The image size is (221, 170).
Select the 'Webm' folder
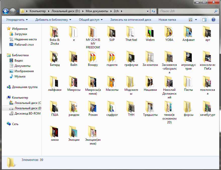point(150,34)
